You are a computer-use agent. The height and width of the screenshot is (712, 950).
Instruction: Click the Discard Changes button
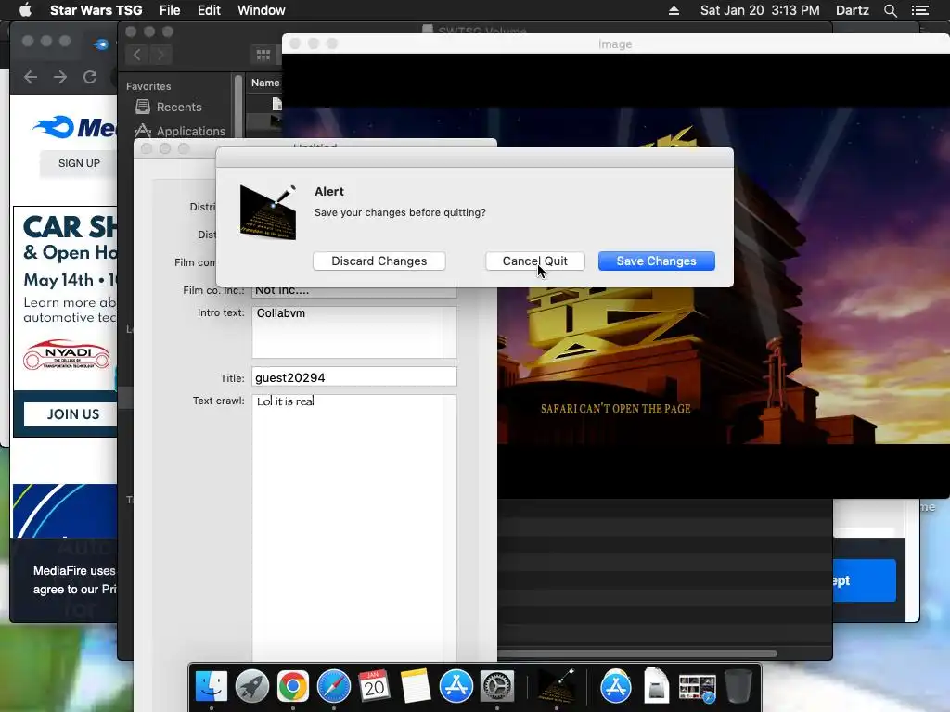pyautogui.click(x=379, y=261)
